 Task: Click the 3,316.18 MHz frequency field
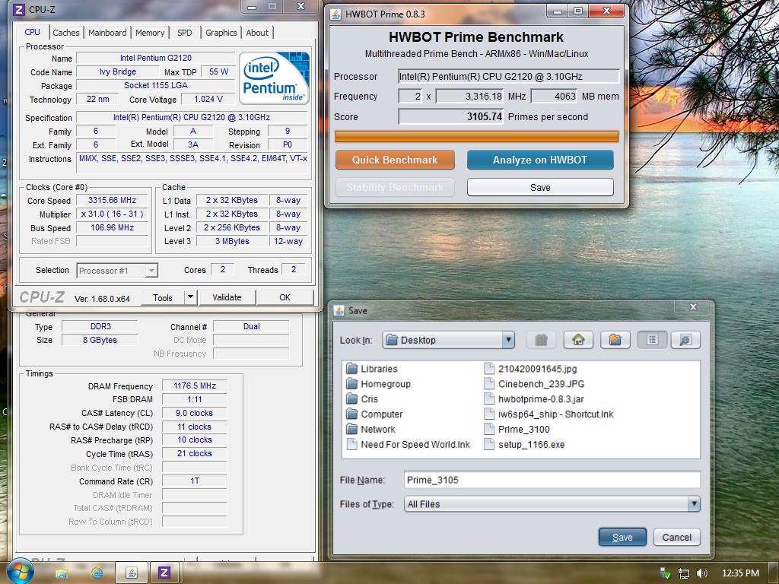(x=469, y=97)
